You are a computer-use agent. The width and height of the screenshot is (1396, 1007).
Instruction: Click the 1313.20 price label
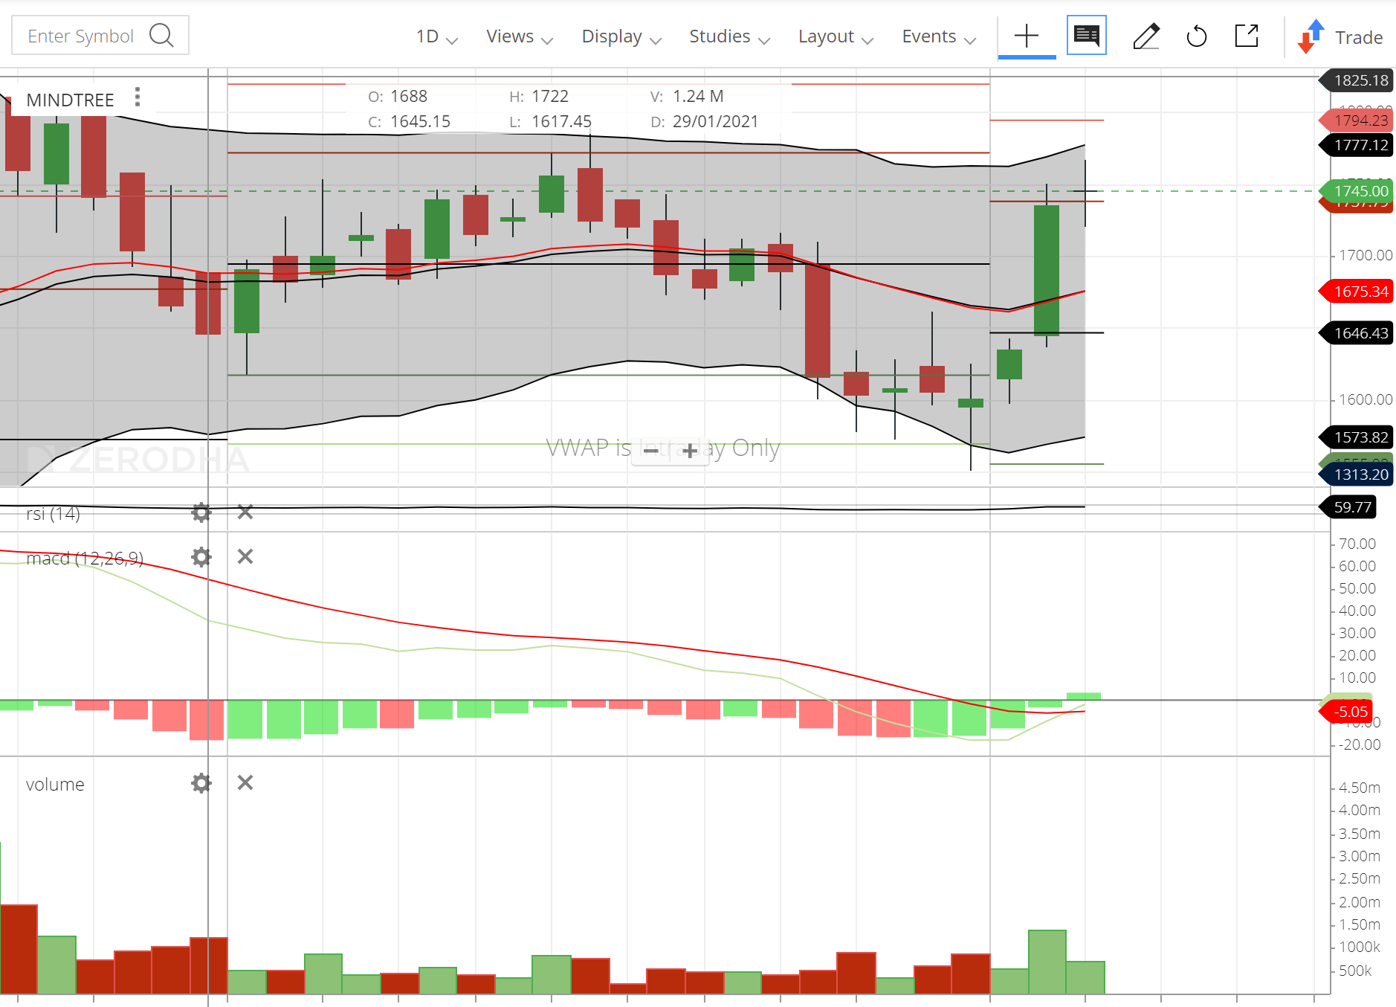[1356, 474]
